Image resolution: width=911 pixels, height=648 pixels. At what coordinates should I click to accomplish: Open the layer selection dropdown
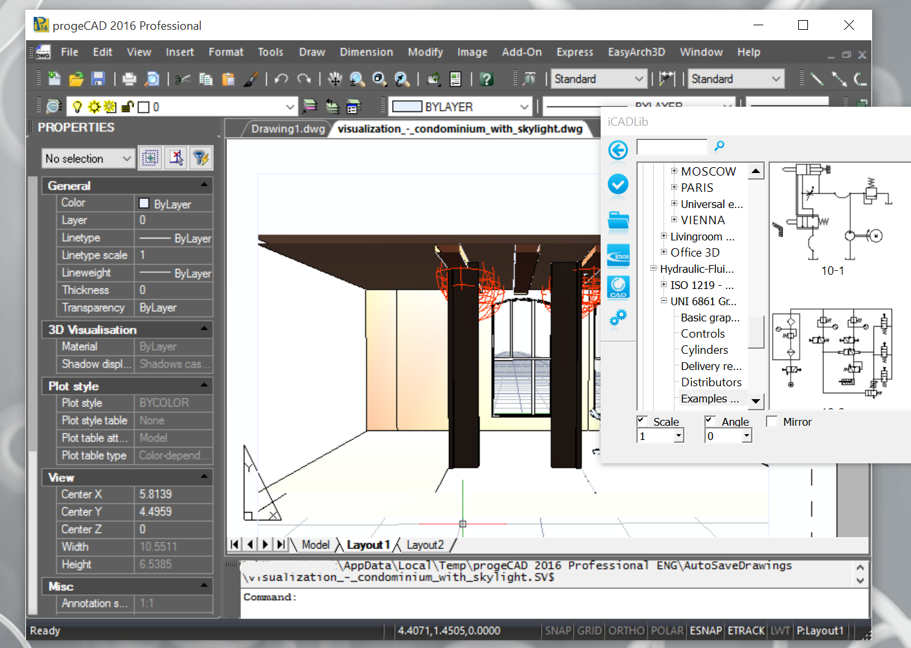click(290, 106)
